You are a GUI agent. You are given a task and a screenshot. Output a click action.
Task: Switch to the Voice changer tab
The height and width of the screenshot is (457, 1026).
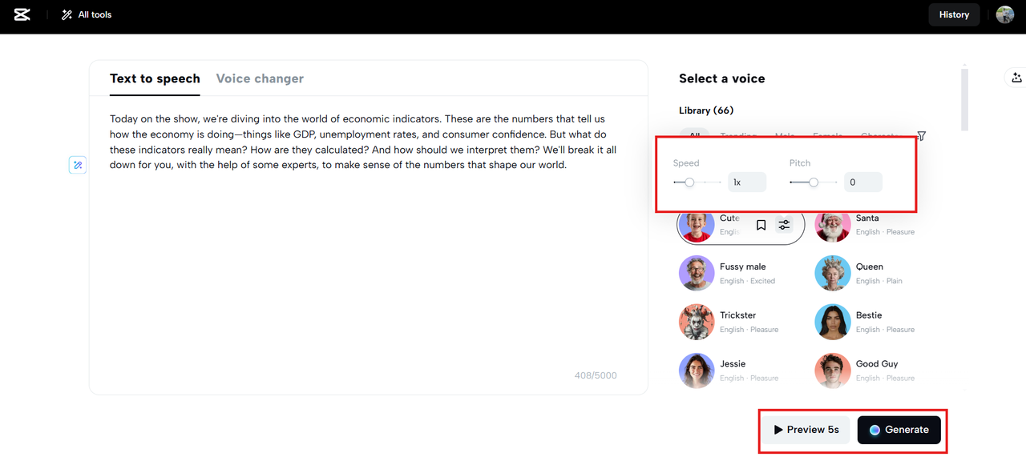260,78
